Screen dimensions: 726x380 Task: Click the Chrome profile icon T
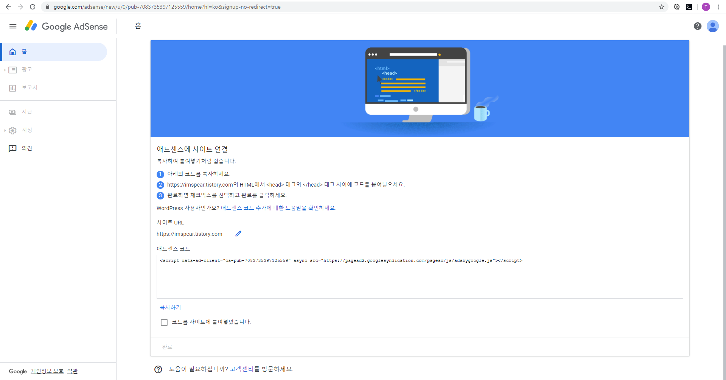[x=706, y=7]
